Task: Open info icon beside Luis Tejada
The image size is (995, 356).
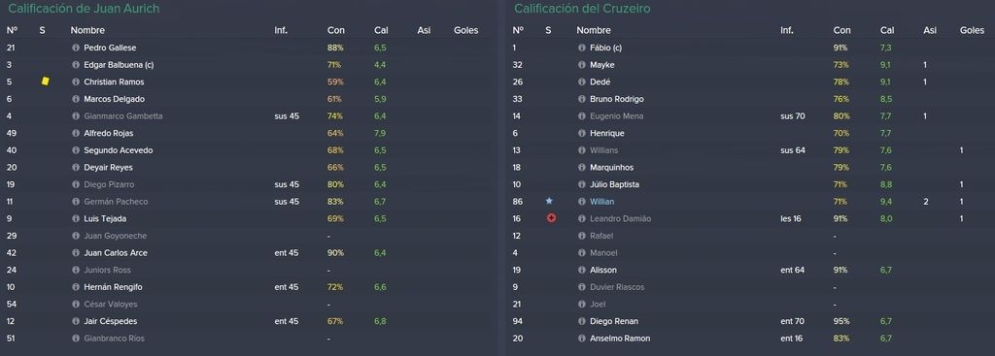Action: coord(76,218)
